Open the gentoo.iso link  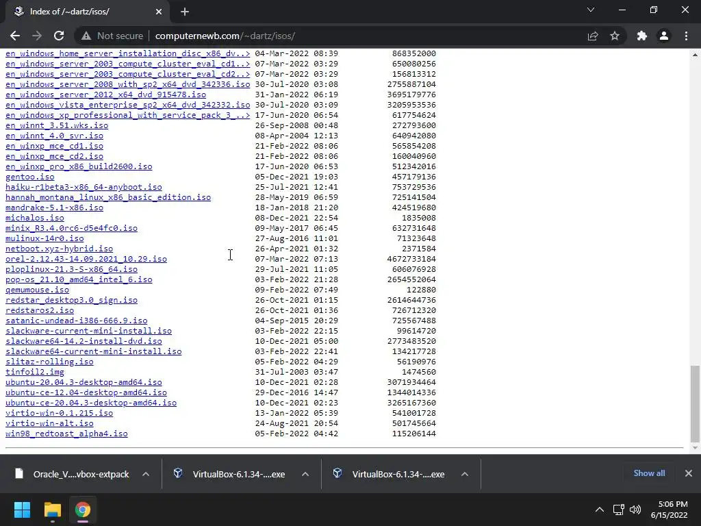(x=30, y=177)
